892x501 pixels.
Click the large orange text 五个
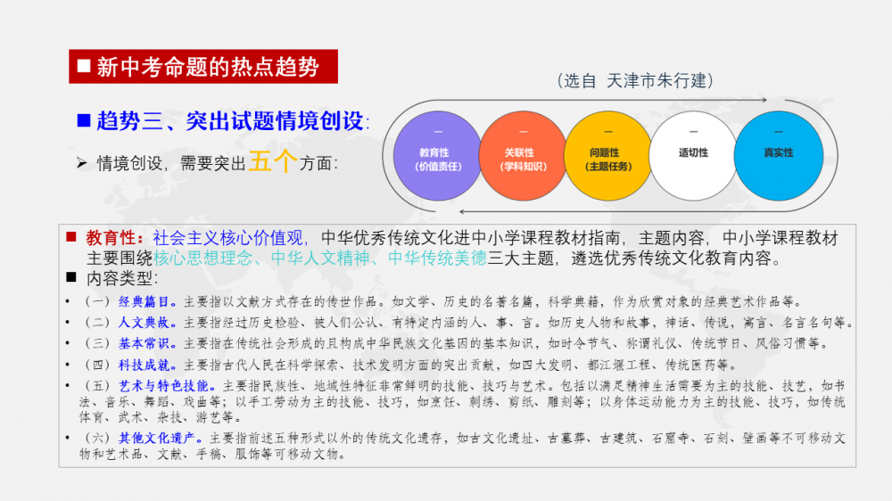[x=272, y=161]
